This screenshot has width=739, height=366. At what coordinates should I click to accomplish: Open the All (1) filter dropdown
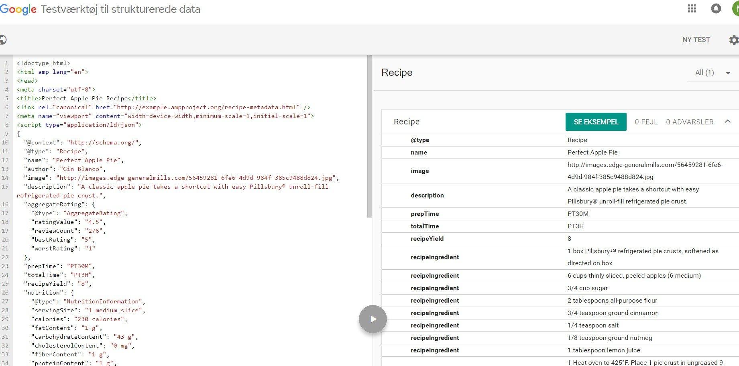coord(713,73)
